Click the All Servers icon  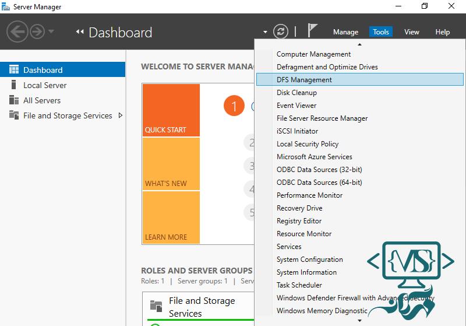[13, 100]
